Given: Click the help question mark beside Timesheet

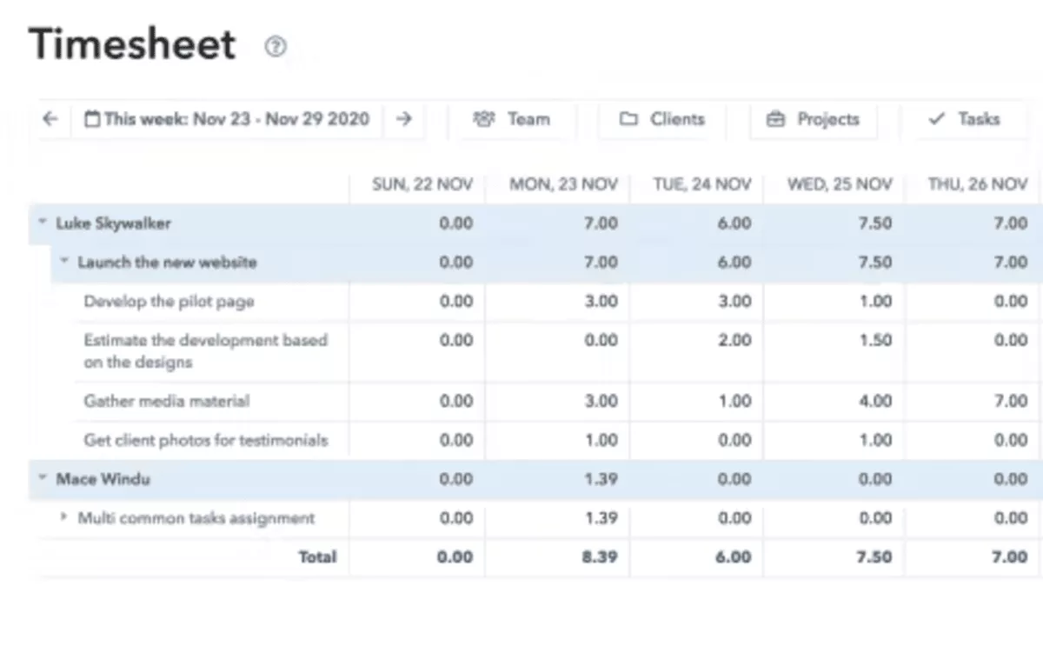Looking at the screenshot, I should (x=275, y=46).
